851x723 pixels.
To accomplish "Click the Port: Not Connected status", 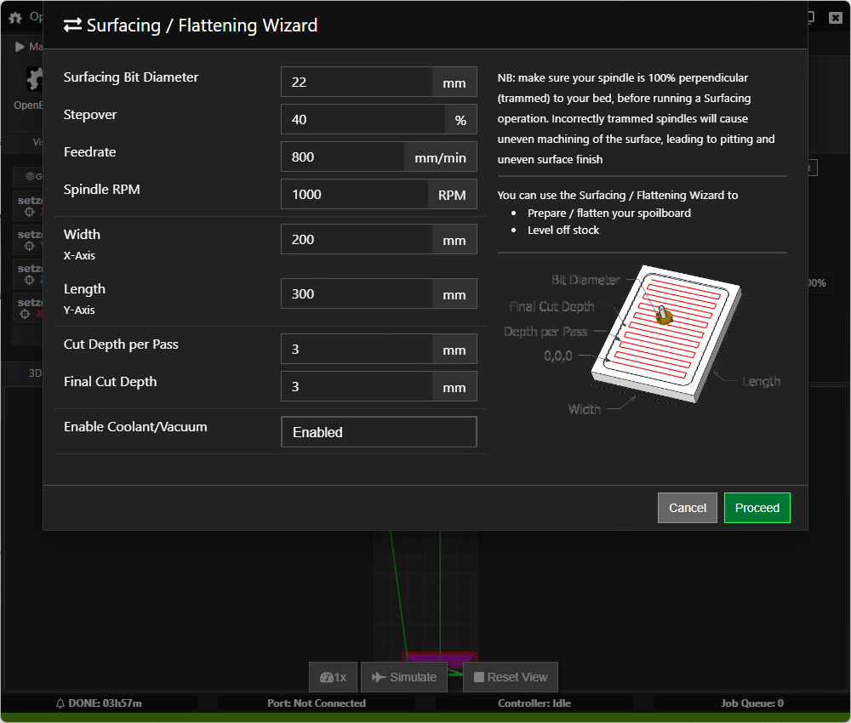I will pyautogui.click(x=316, y=703).
